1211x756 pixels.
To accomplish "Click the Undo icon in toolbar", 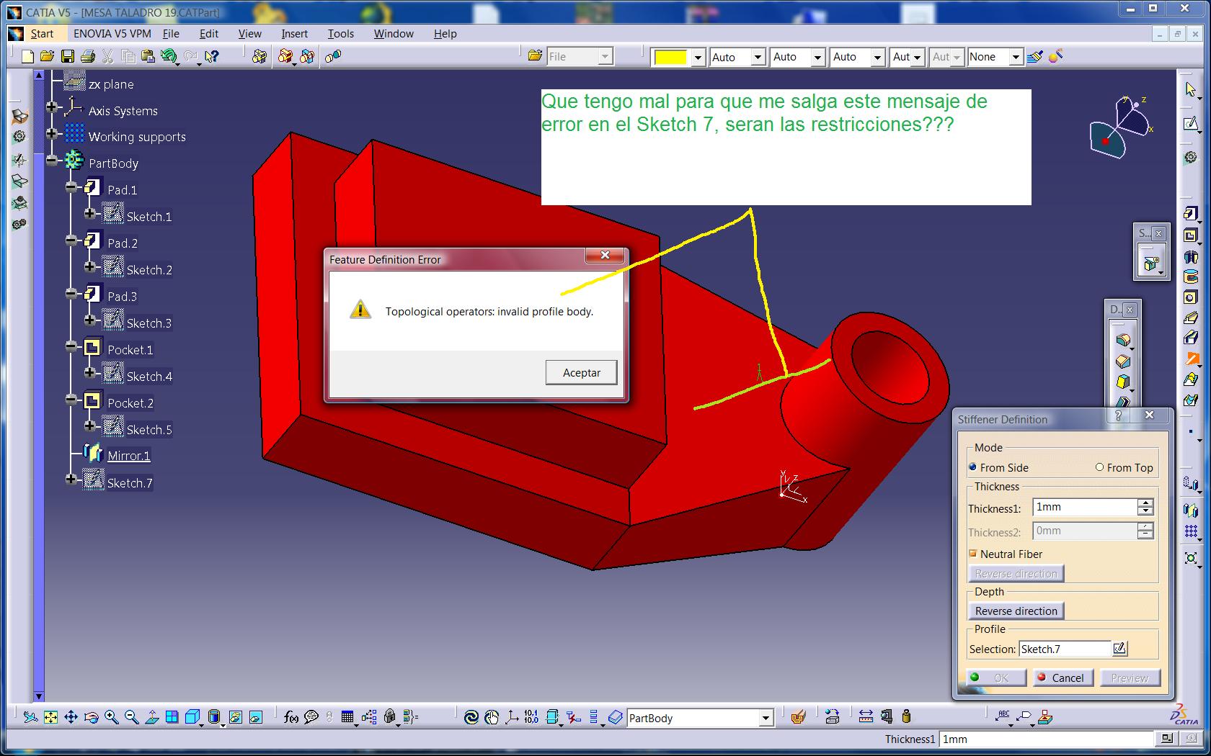I will pos(170,57).
